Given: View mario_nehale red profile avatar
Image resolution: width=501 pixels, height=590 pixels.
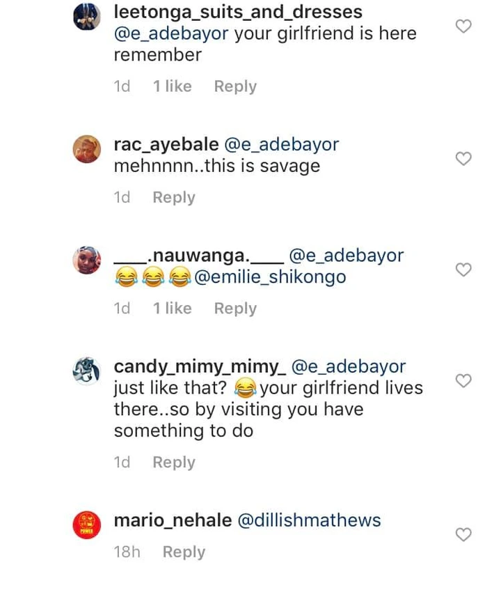Looking at the screenshot, I should 87,525.
